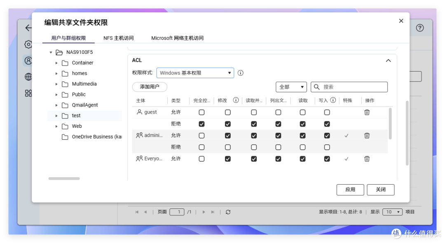Go to next page icon
The width and height of the screenshot is (445, 243).
(204, 212)
